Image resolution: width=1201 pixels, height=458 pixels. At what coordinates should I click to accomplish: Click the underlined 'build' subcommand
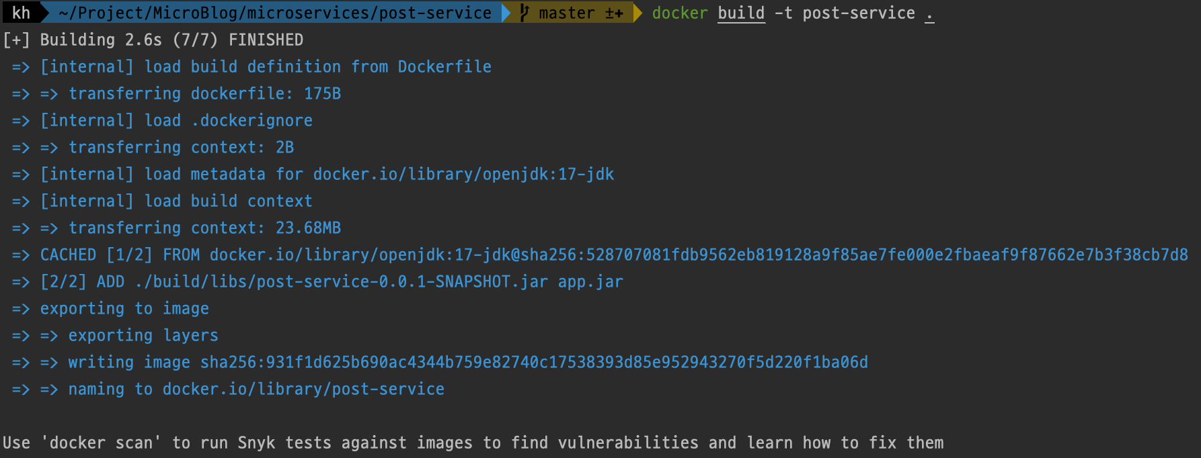click(740, 13)
